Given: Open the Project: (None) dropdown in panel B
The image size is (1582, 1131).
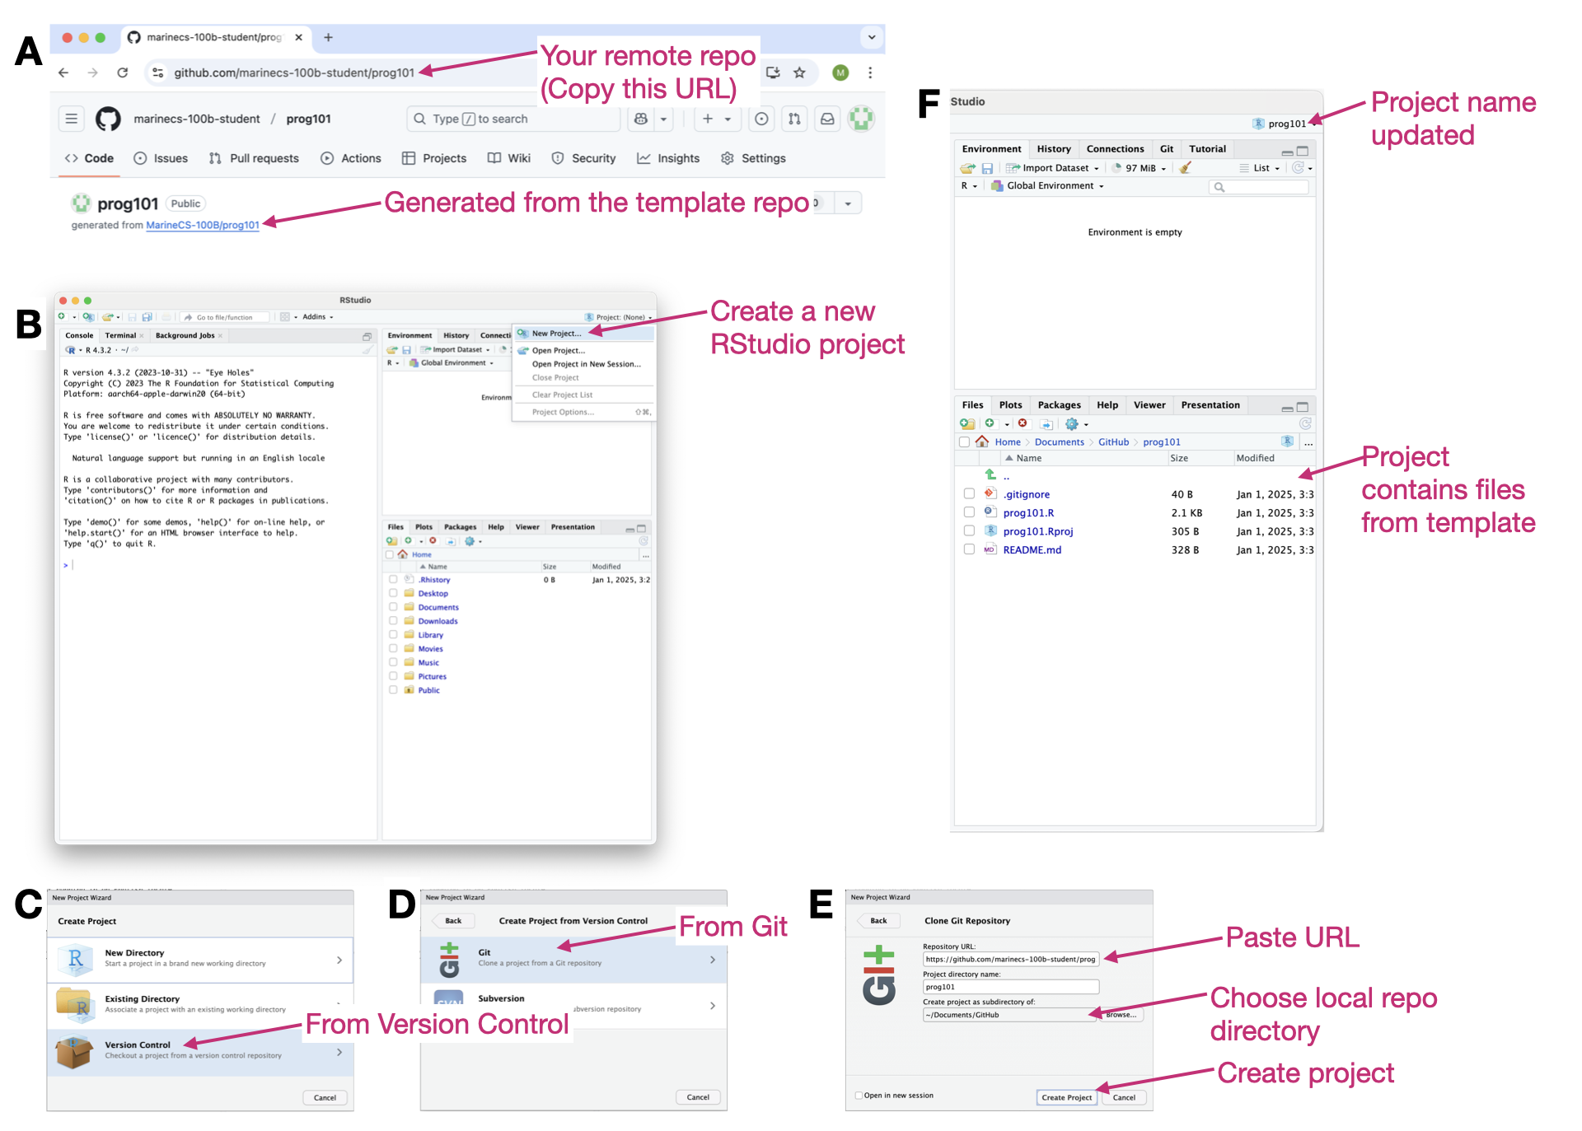Looking at the screenshot, I should 618,317.
